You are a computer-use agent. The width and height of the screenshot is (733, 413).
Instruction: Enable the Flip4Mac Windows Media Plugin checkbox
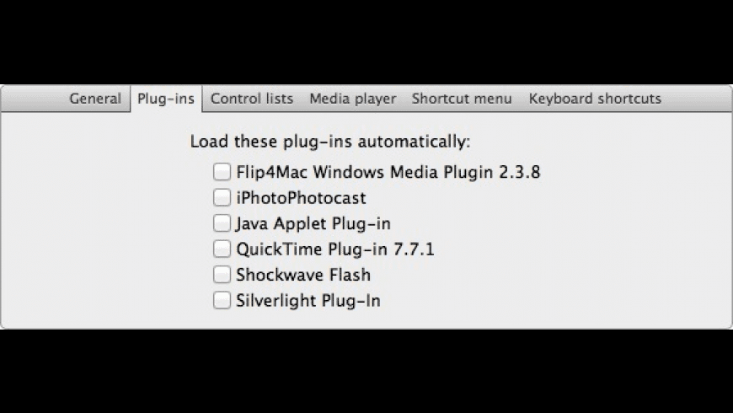tap(222, 172)
